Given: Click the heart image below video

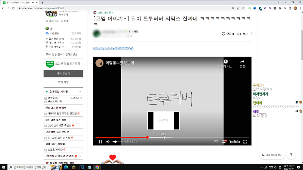Looking at the screenshot, I should [x=112, y=159].
